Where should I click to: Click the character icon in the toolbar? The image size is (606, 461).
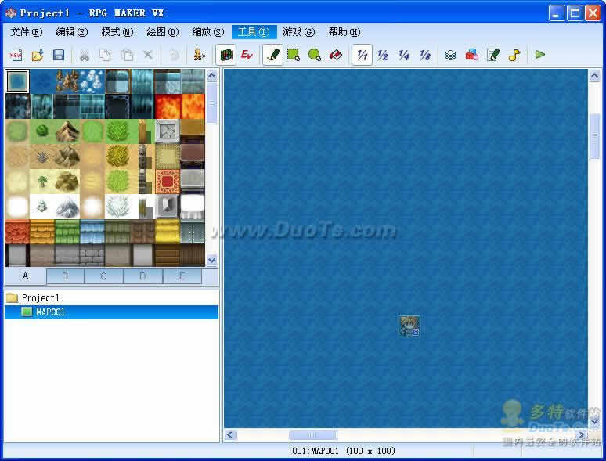pyautogui.click(x=200, y=55)
